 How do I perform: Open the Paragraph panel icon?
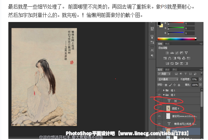click(152, 56)
